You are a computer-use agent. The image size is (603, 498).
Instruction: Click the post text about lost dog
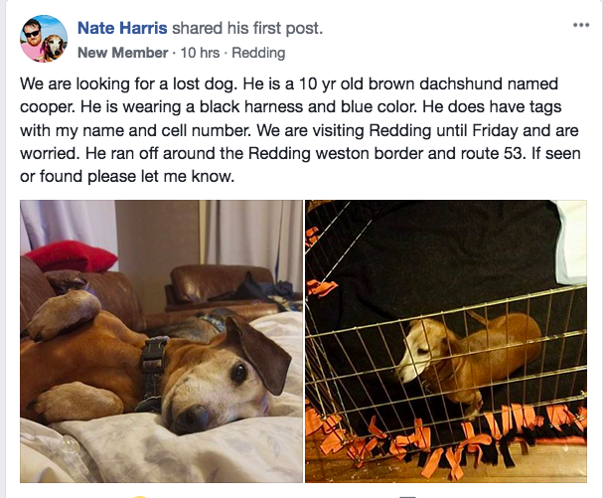[300, 130]
